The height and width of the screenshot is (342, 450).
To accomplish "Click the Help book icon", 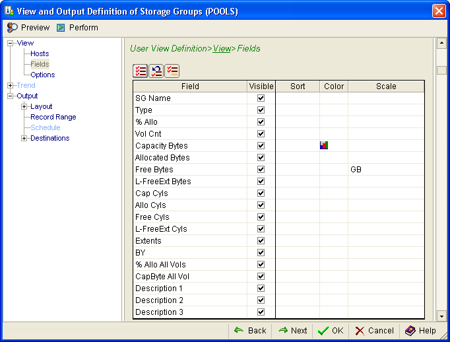I will (410, 331).
